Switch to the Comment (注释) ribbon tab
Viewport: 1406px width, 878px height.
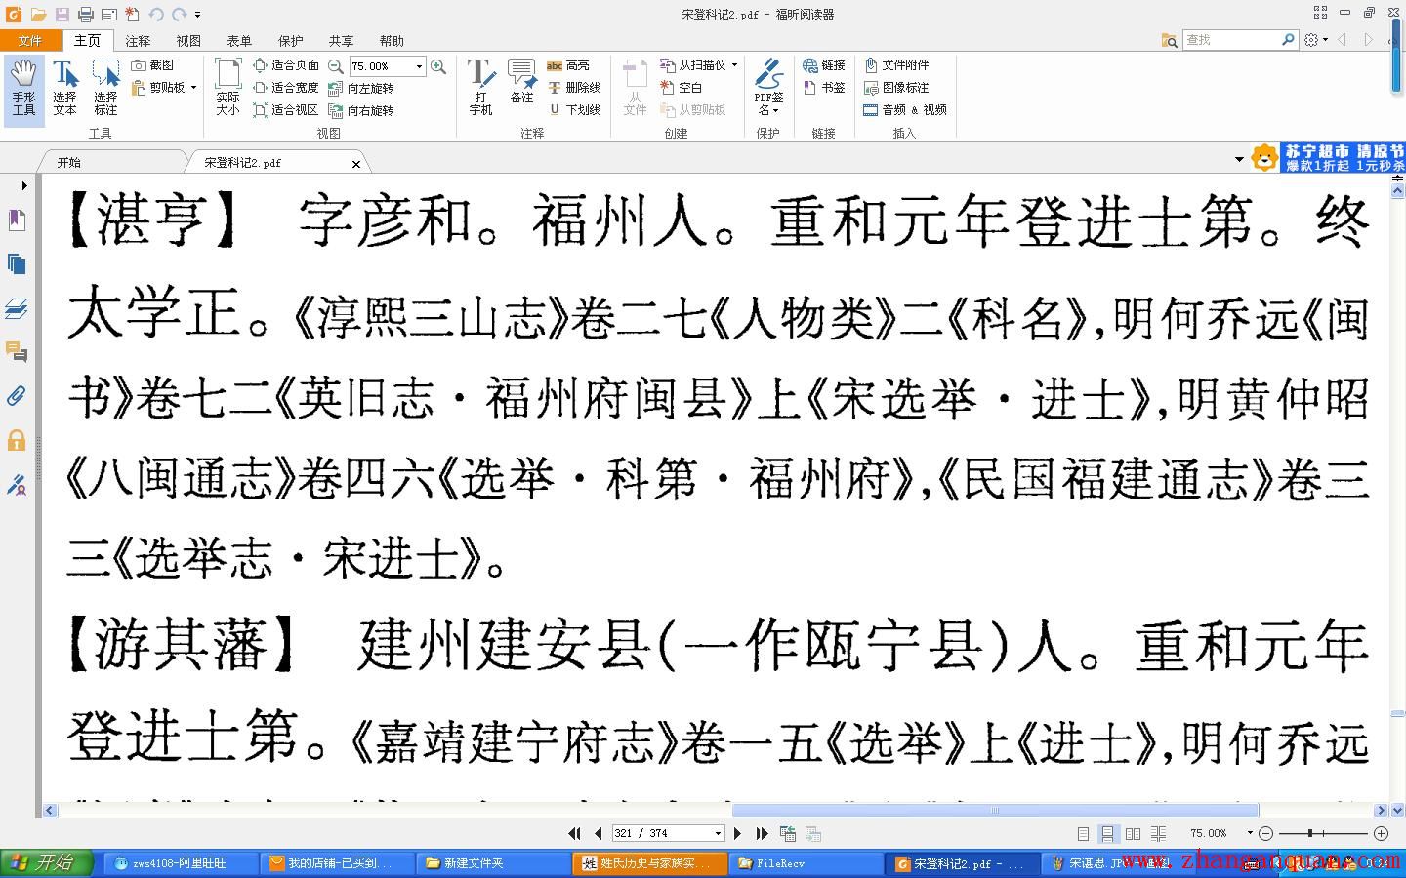click(138, 41)
